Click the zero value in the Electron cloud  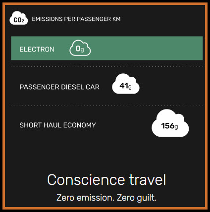(78, 49)
